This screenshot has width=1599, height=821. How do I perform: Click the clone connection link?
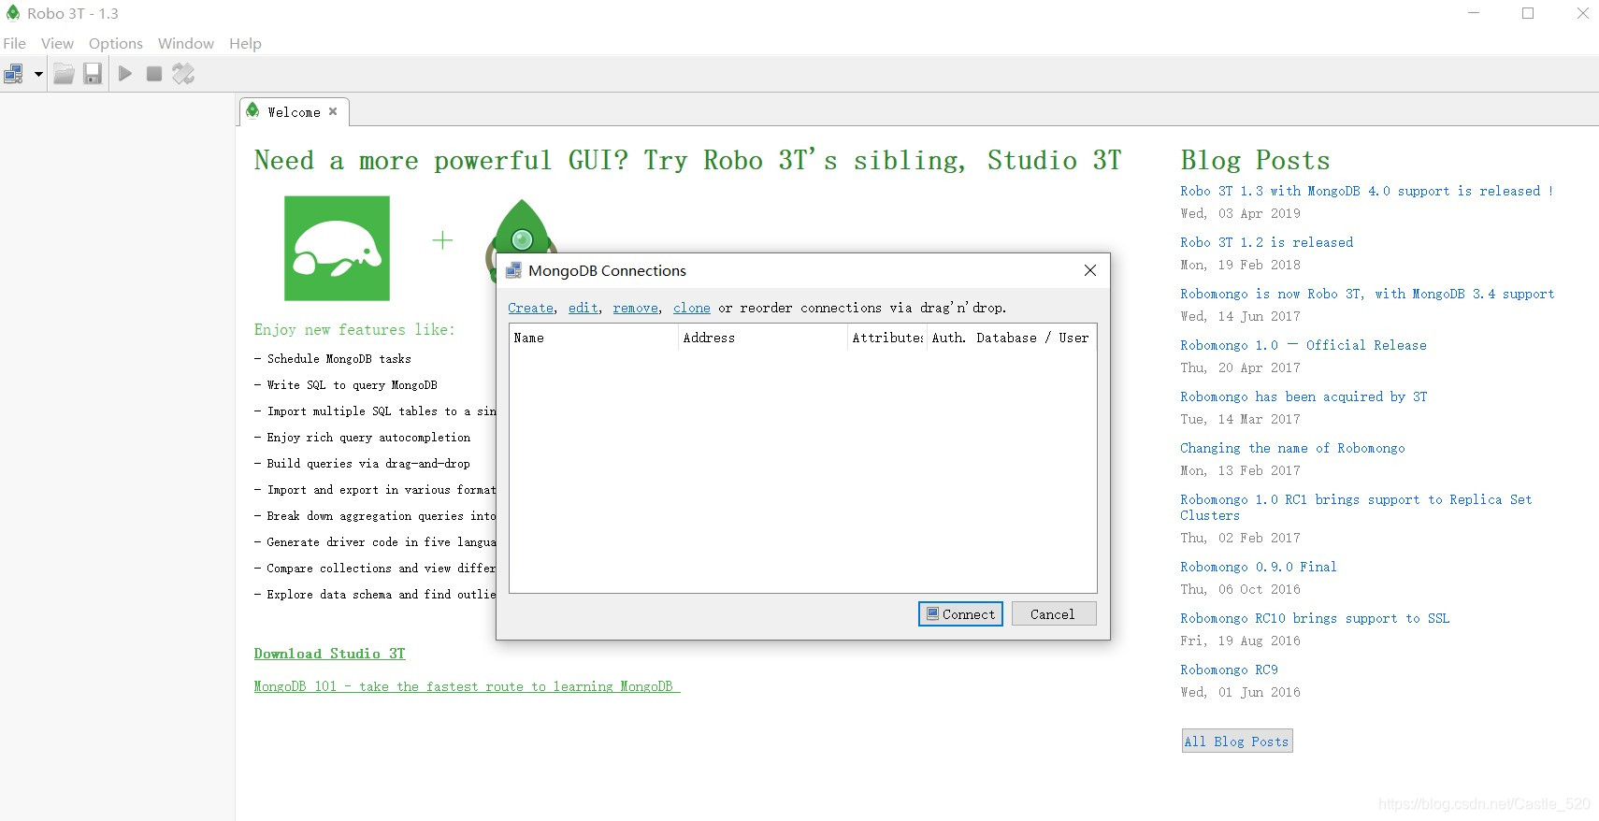click(x=691, y=308)
